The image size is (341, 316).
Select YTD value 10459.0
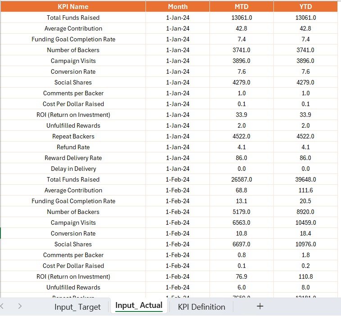[x=305, y=223]
